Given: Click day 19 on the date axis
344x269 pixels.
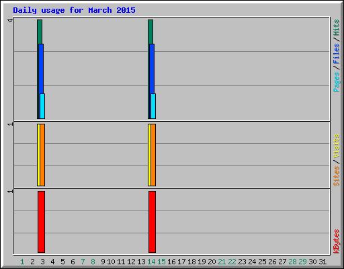Looking at the screenshot, I should tap(202, 262).
